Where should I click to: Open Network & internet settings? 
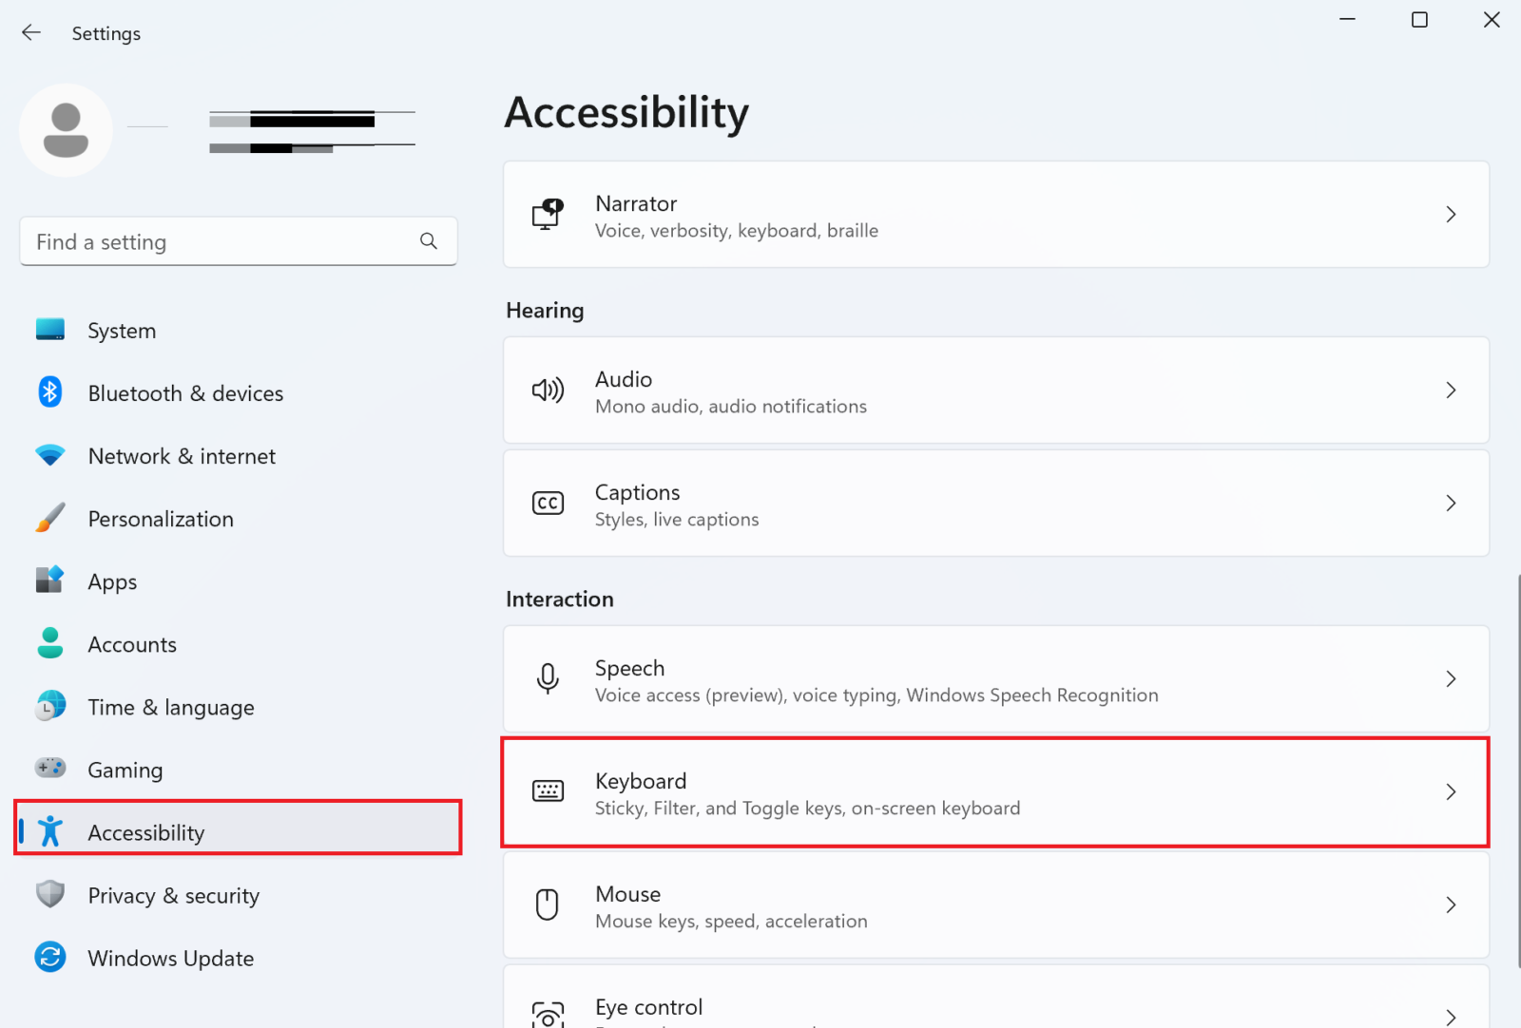(x=181, y=455)
